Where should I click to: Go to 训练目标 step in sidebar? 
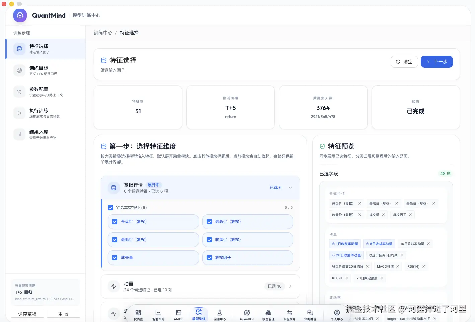[x=46, y=70]
